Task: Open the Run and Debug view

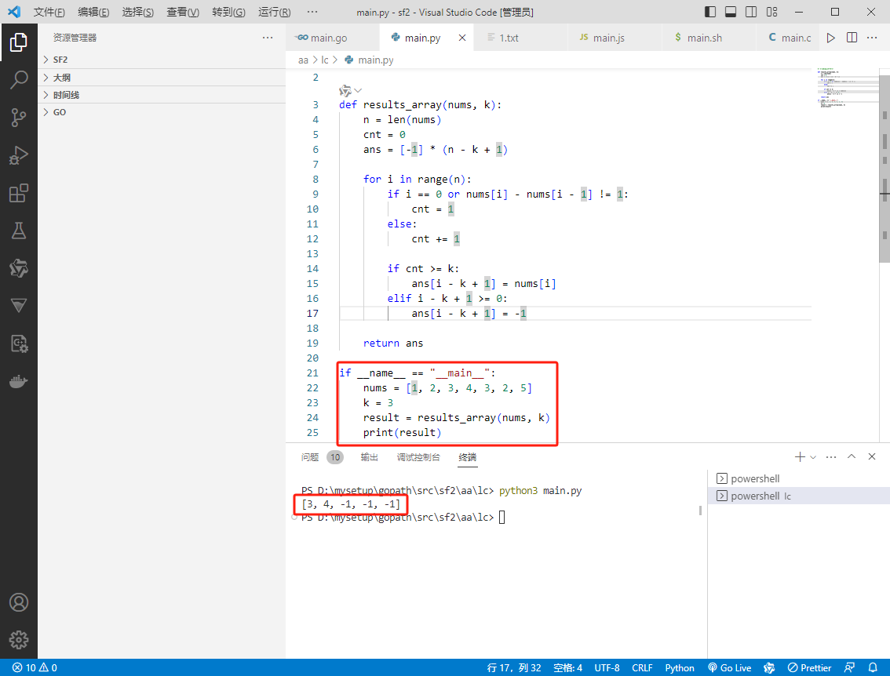Action: (18, 155)
